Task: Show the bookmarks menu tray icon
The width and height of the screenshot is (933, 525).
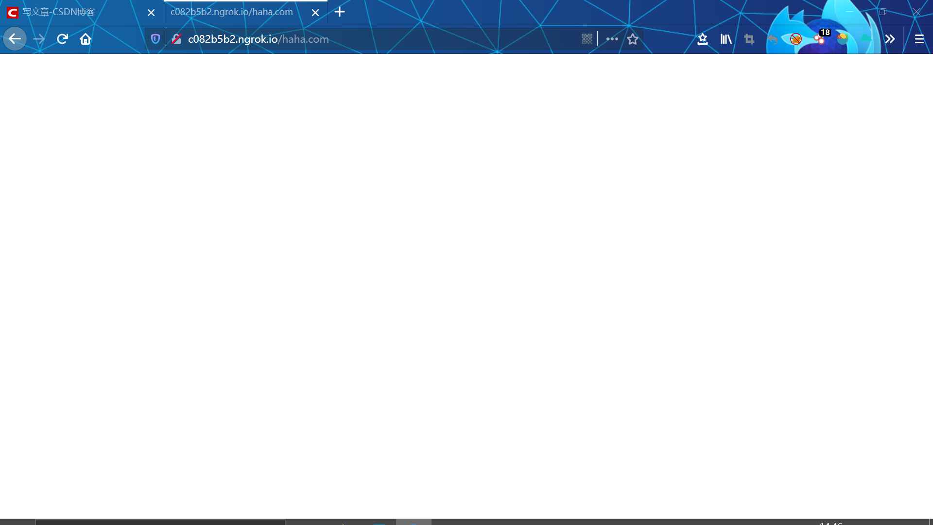Action: pos(702,39)
